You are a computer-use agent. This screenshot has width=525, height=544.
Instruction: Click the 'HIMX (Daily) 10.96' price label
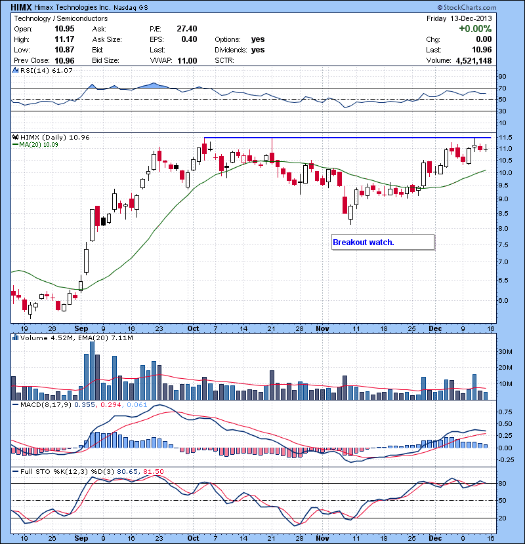click(x=55, y=138)
